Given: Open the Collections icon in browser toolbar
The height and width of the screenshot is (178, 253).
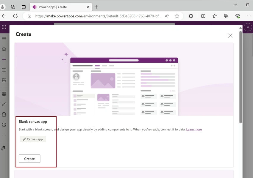Looking at the screenshot, I should (x=226, y=16).
